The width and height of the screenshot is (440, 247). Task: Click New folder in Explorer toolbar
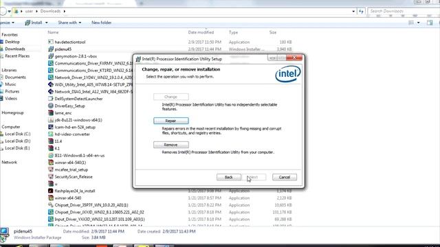point(101,23)
